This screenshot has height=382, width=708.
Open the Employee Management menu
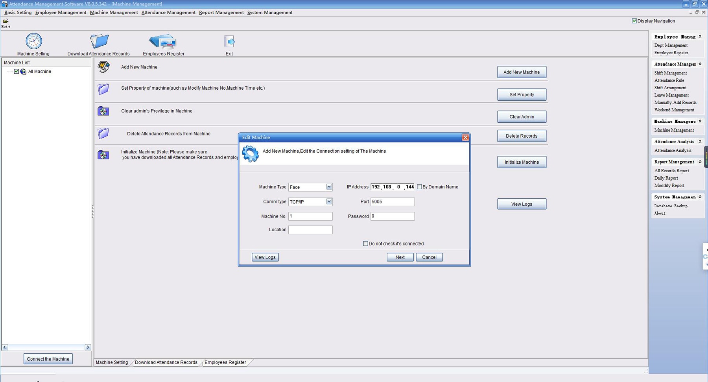coord(61,13)
